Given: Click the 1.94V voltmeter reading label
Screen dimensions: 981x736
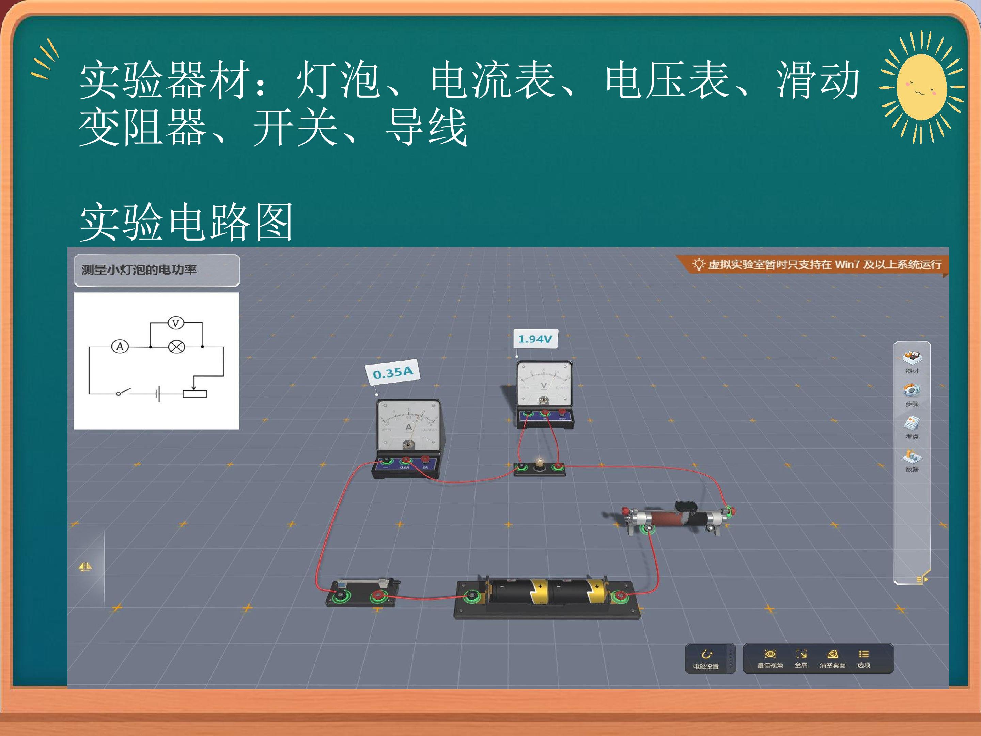Looking at the screenshot, I should click(x=535, y=339).
